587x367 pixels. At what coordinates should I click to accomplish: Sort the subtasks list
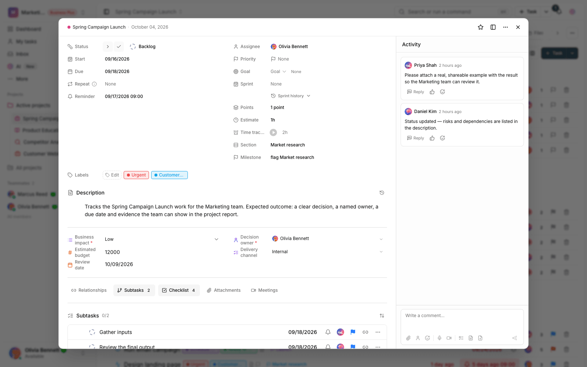382,316
